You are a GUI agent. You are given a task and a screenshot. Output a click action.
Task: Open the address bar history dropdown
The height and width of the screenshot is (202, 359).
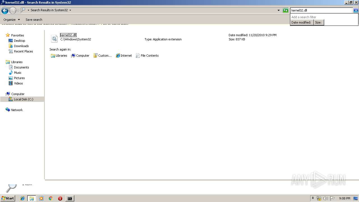pyautogui.click(x=279, y=10)
